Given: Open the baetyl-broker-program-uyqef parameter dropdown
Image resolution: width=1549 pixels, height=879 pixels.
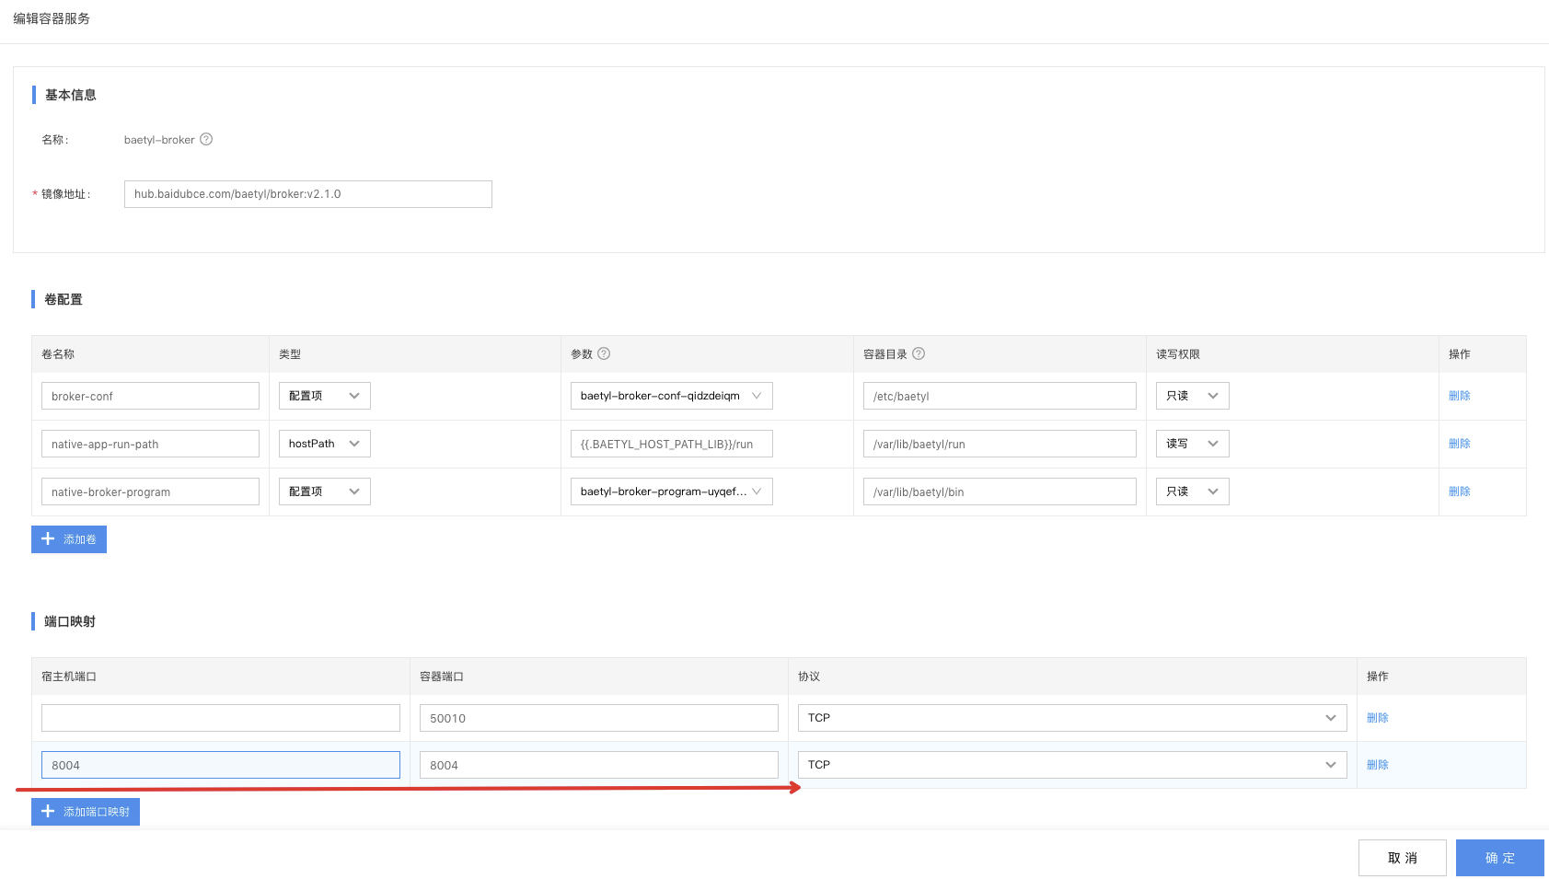Looking at the screenshot, I should [x=672, y=492].
